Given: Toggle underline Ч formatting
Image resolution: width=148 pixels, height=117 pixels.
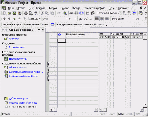Looking at the screenshot, I should pyautogui.click(x=90, y=19).
